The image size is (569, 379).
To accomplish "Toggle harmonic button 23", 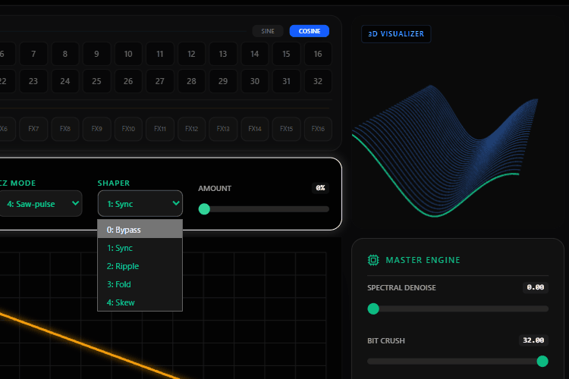I will coord(33,81).
